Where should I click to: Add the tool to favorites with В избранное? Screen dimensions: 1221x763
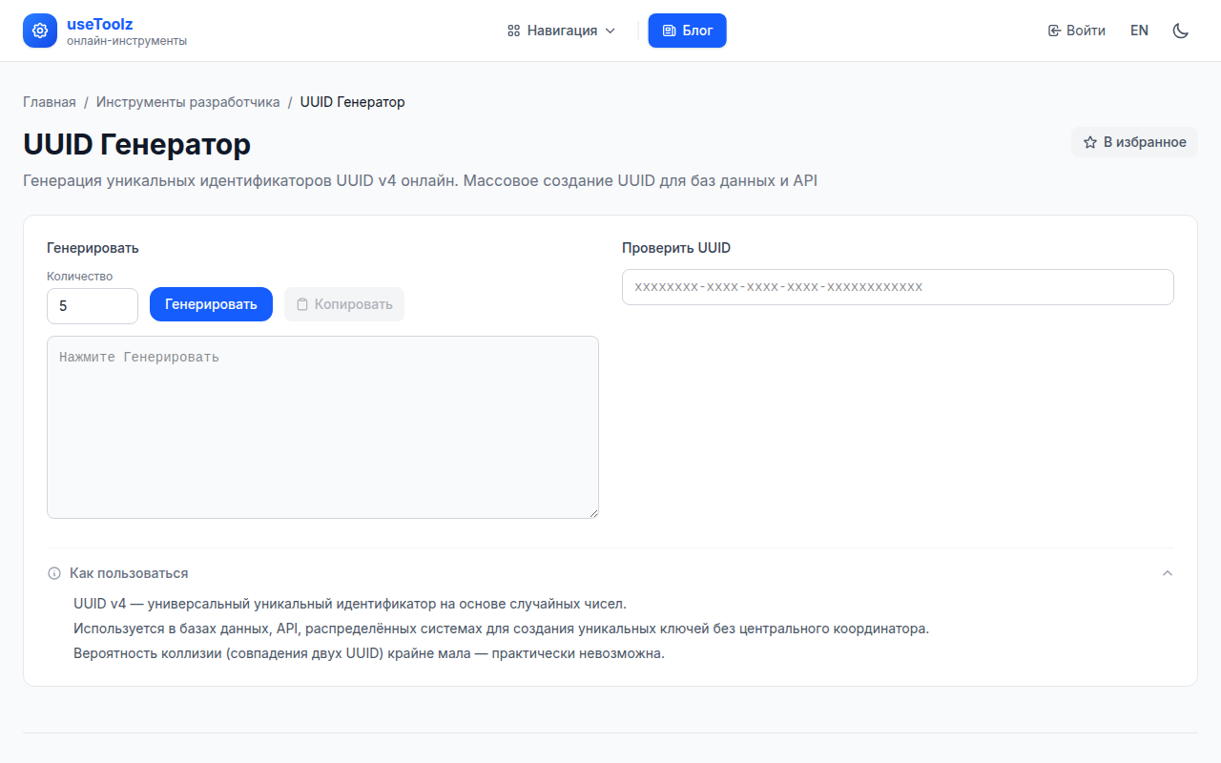click(x=1134, y=142)
